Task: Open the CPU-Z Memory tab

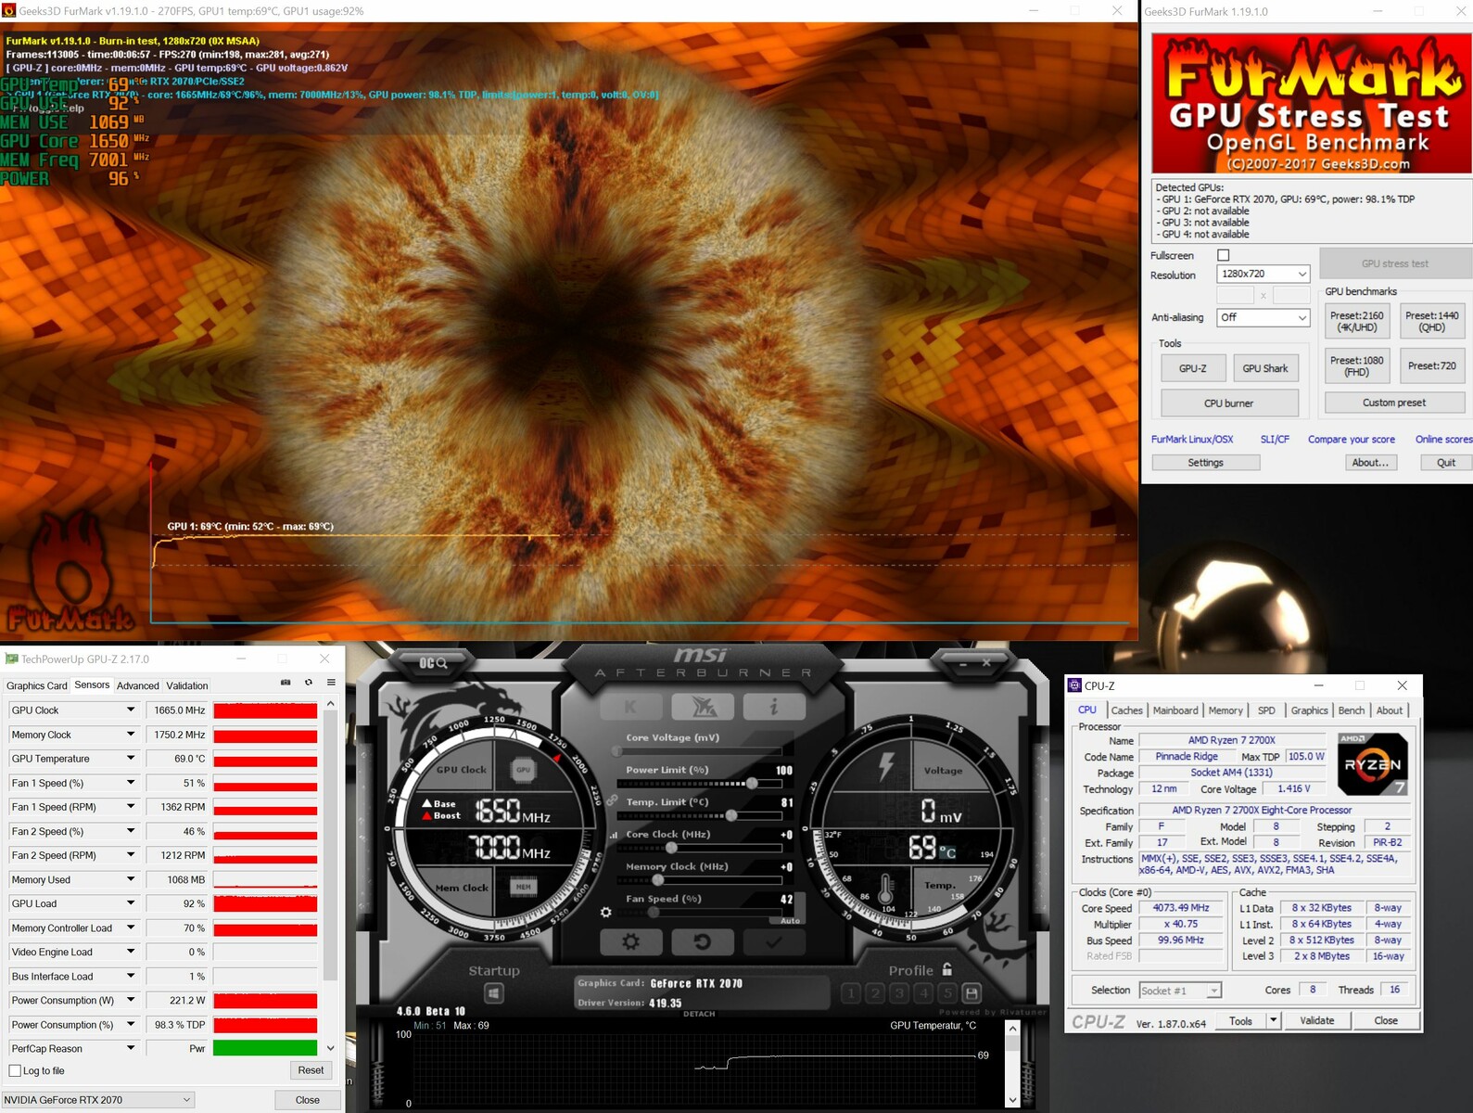Action: (x=1225, y=710)
